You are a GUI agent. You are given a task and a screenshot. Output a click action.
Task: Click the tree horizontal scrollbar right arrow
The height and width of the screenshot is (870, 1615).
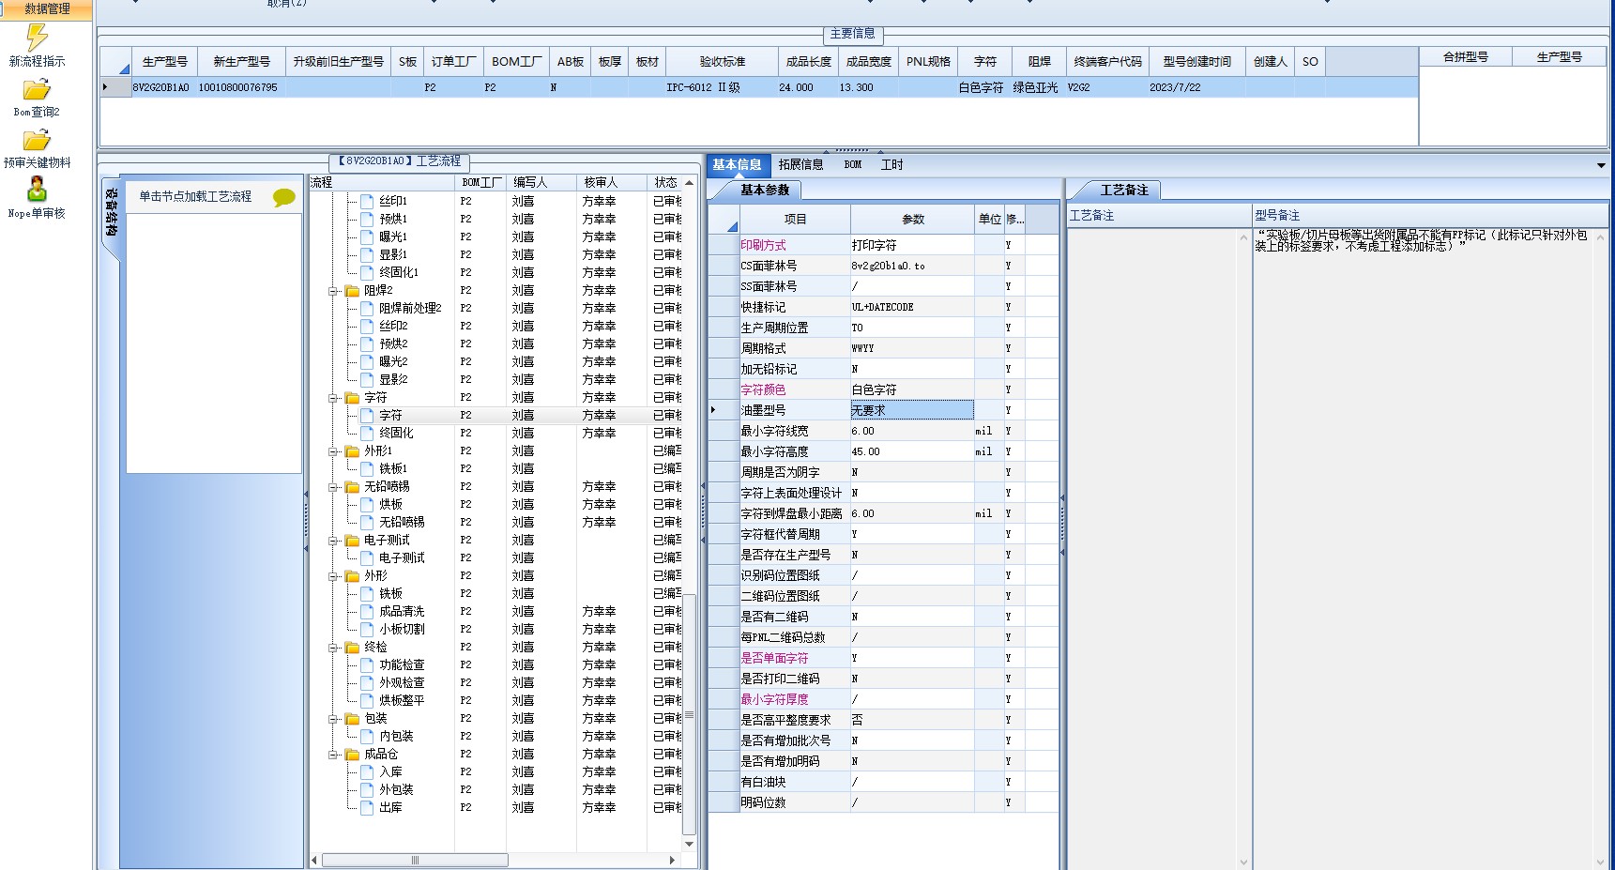coord(672,860)
